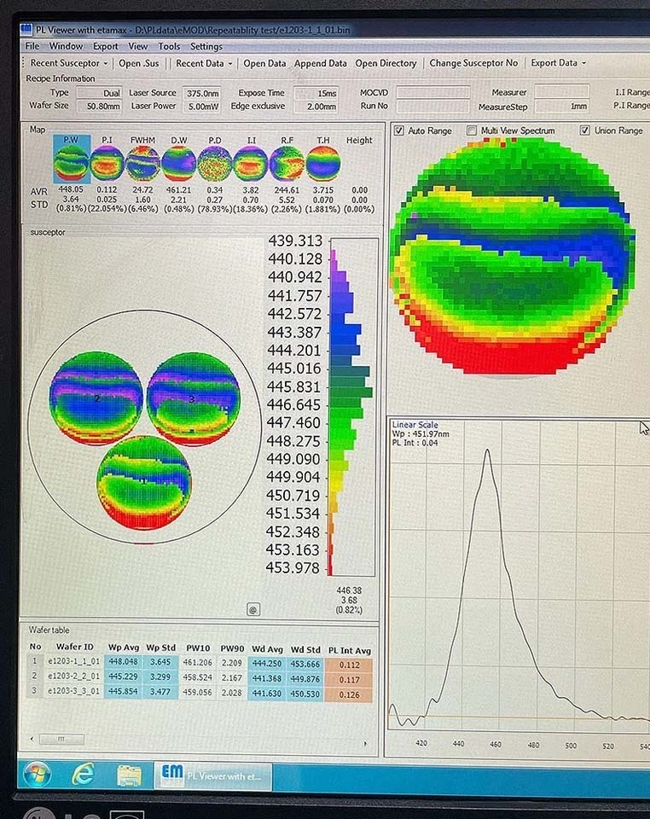Open the Settings menu
This screenshot has height=819, width=650.
click(x=206, y=46)
